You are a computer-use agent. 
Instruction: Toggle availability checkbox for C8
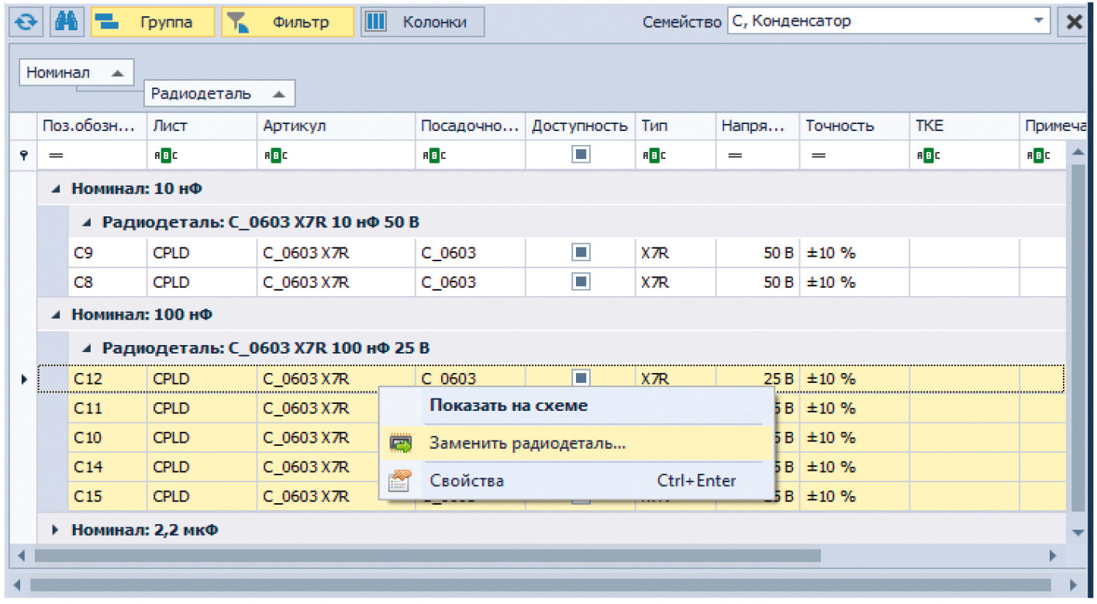(581, 282)
